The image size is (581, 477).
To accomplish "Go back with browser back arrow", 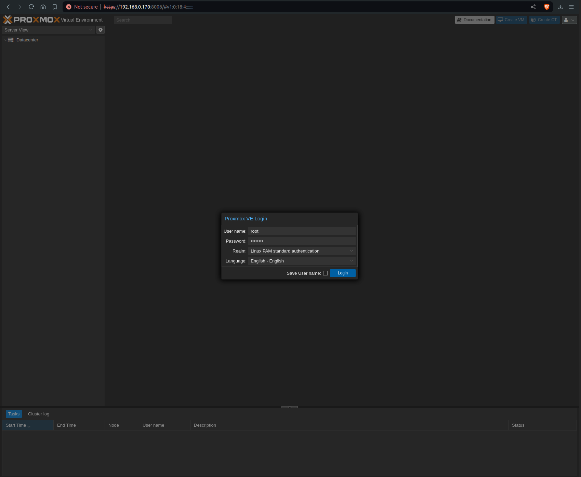I will [8, 7].
